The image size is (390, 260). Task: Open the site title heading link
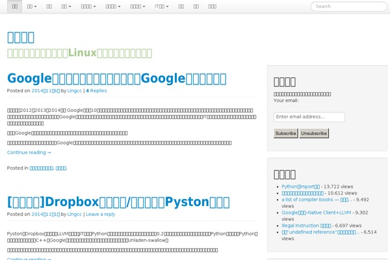point(21,38)
